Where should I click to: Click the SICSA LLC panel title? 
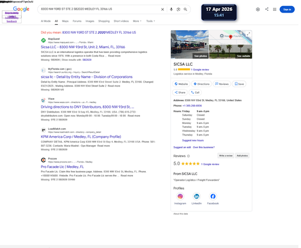(x=183, y=64)
